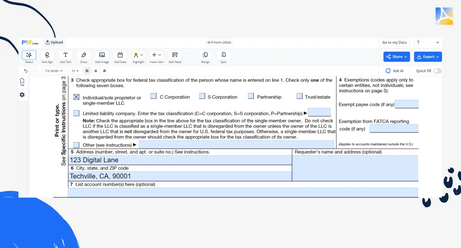Select the Highlight tool
The height and width of the screenshot is (248, 461).
[136, 55]
